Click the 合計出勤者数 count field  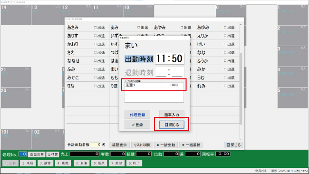tap(96, 145)
